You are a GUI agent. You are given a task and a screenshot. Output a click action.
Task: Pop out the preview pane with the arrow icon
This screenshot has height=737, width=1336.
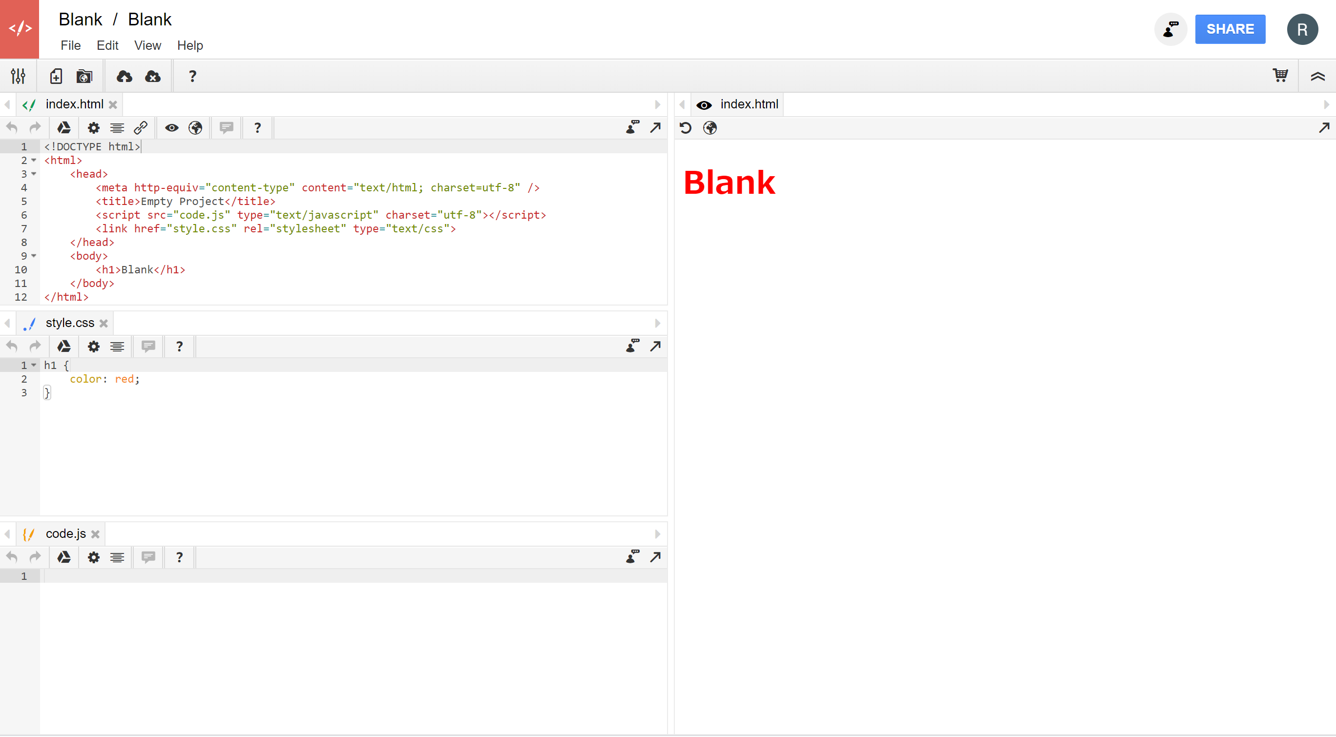(x=1324, y=127)
